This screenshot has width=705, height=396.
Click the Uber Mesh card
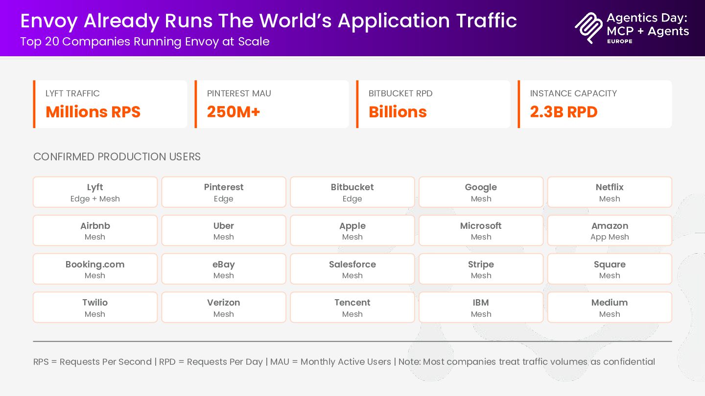224,230
